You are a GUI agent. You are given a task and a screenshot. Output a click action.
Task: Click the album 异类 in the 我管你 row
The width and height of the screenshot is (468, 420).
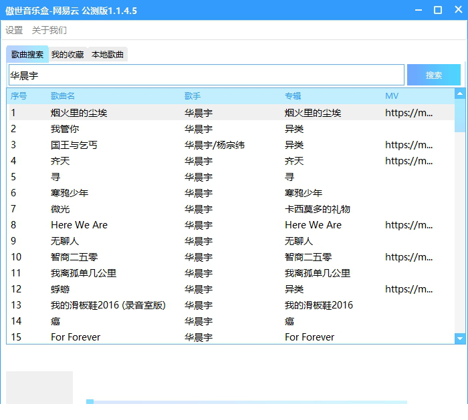click(x=294, y=129)
